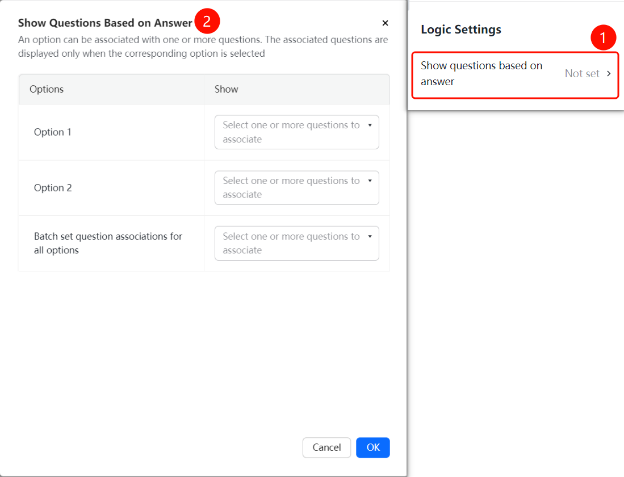624x477 pixels.
Task: Click the Not set status text
Action: pyautogui.click(x=582, y=74)
